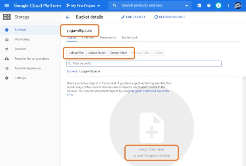Open notifications badge showing 2

[219, 6]
